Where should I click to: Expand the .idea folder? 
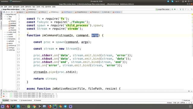pos(5,17)
